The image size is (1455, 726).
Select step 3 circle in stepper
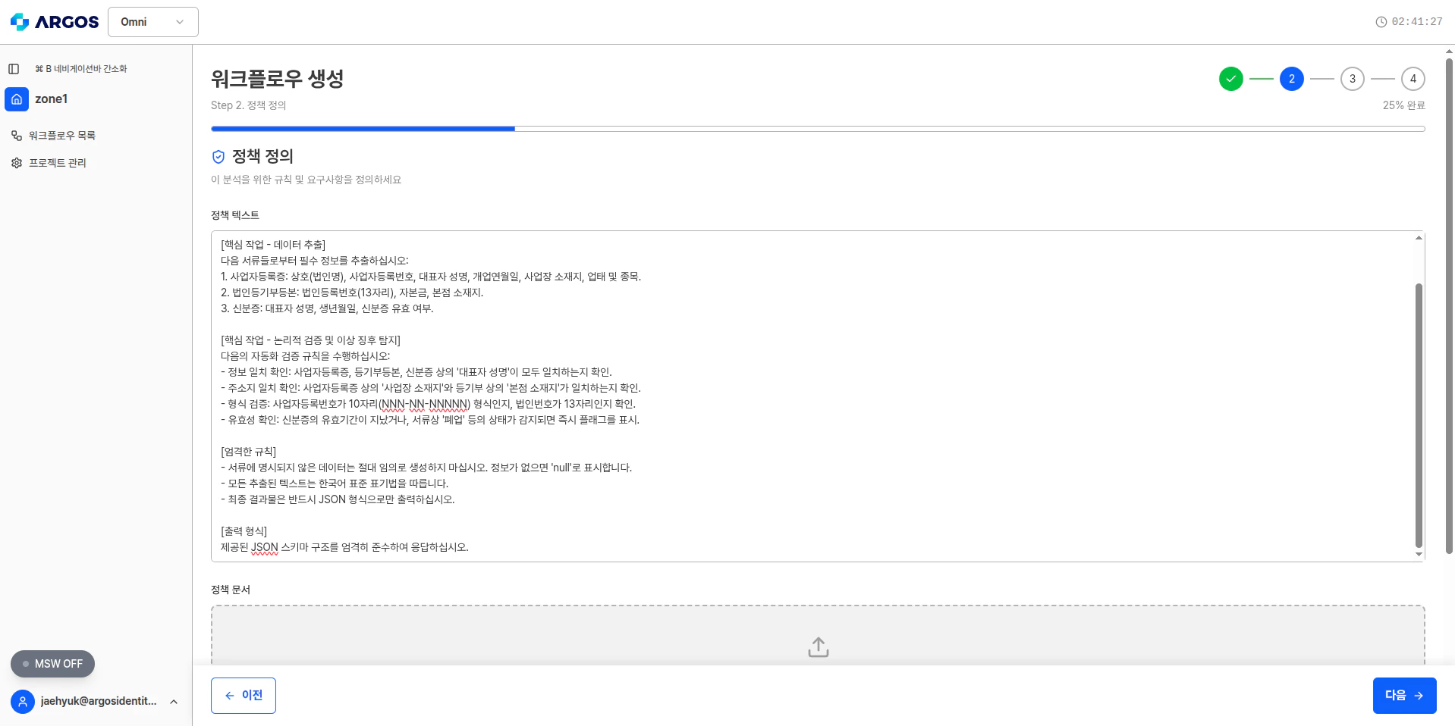point(1353,79)
